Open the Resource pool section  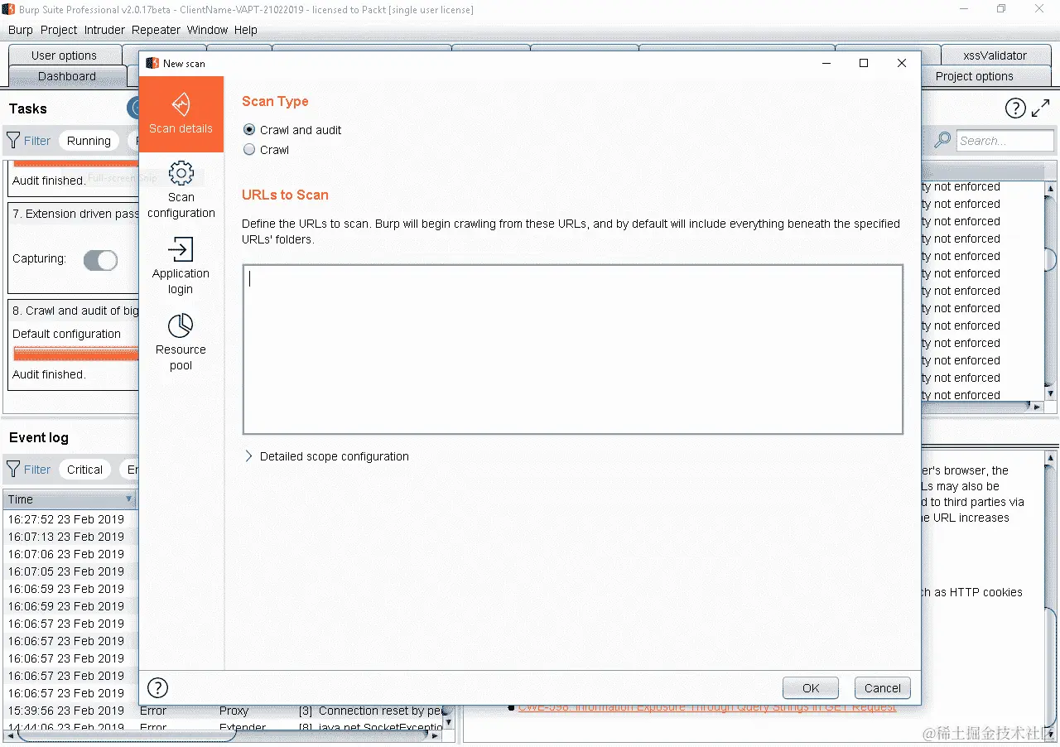pyautogui.click(x=181, y=342)
